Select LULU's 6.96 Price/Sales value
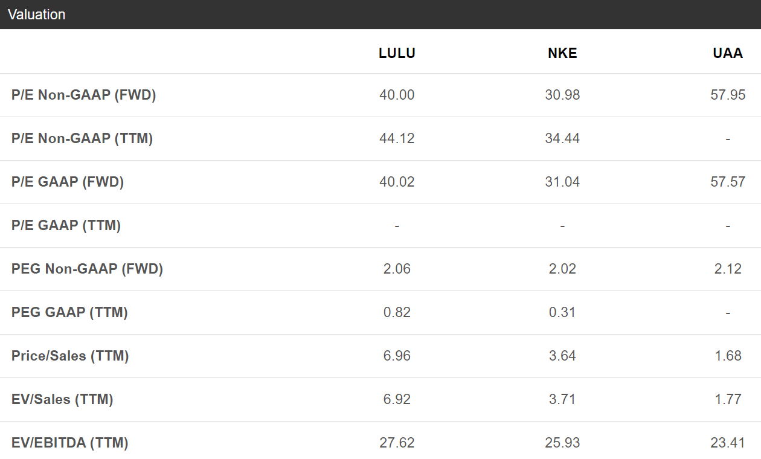Viewport: 761px width, 459px height. 397,356
